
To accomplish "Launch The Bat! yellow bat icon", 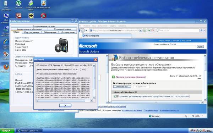I will 31,16.
